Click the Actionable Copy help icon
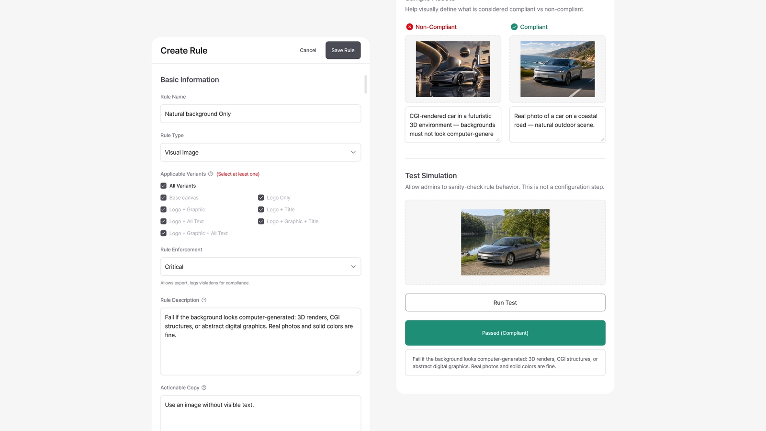Viewport: 766px width, 431px height. (204, 388)
